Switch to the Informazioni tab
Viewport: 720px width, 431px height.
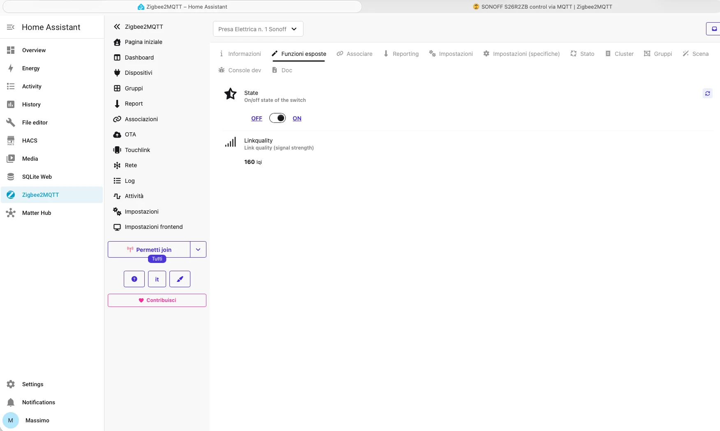pyautogui.click(x=240, y=54)
